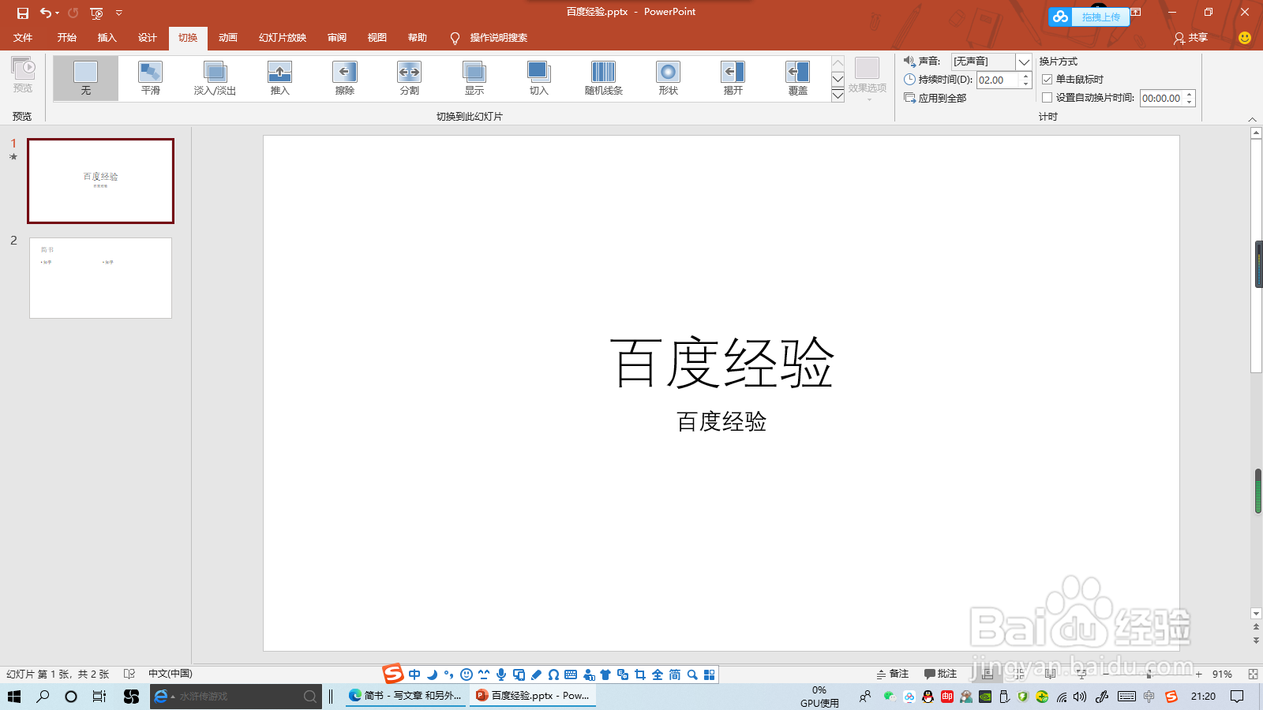This screenshot has height=710, width=1263.
Task: Click zoom in plus button
Action: click(x=1198, y=674)
